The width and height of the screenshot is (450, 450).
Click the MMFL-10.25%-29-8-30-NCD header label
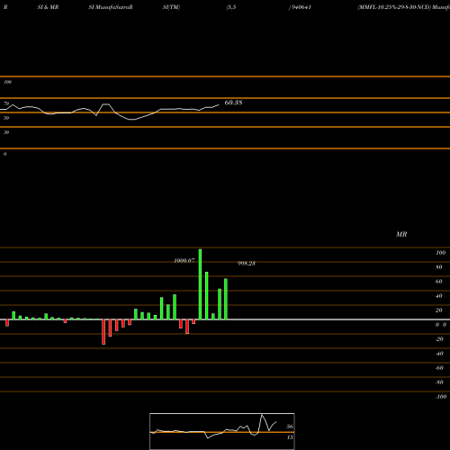[394, 7]
